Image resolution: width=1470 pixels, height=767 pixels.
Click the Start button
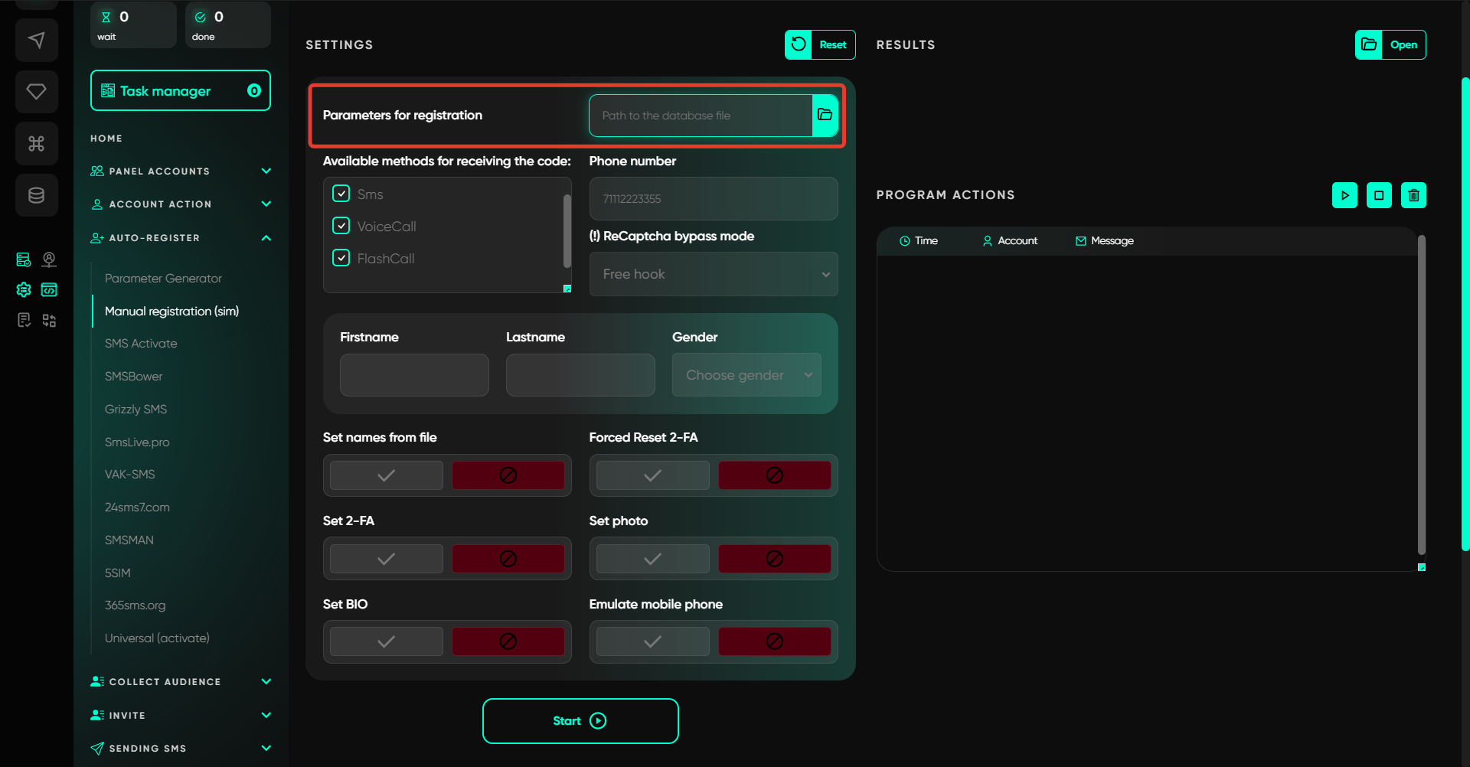[x=580, y=721]
